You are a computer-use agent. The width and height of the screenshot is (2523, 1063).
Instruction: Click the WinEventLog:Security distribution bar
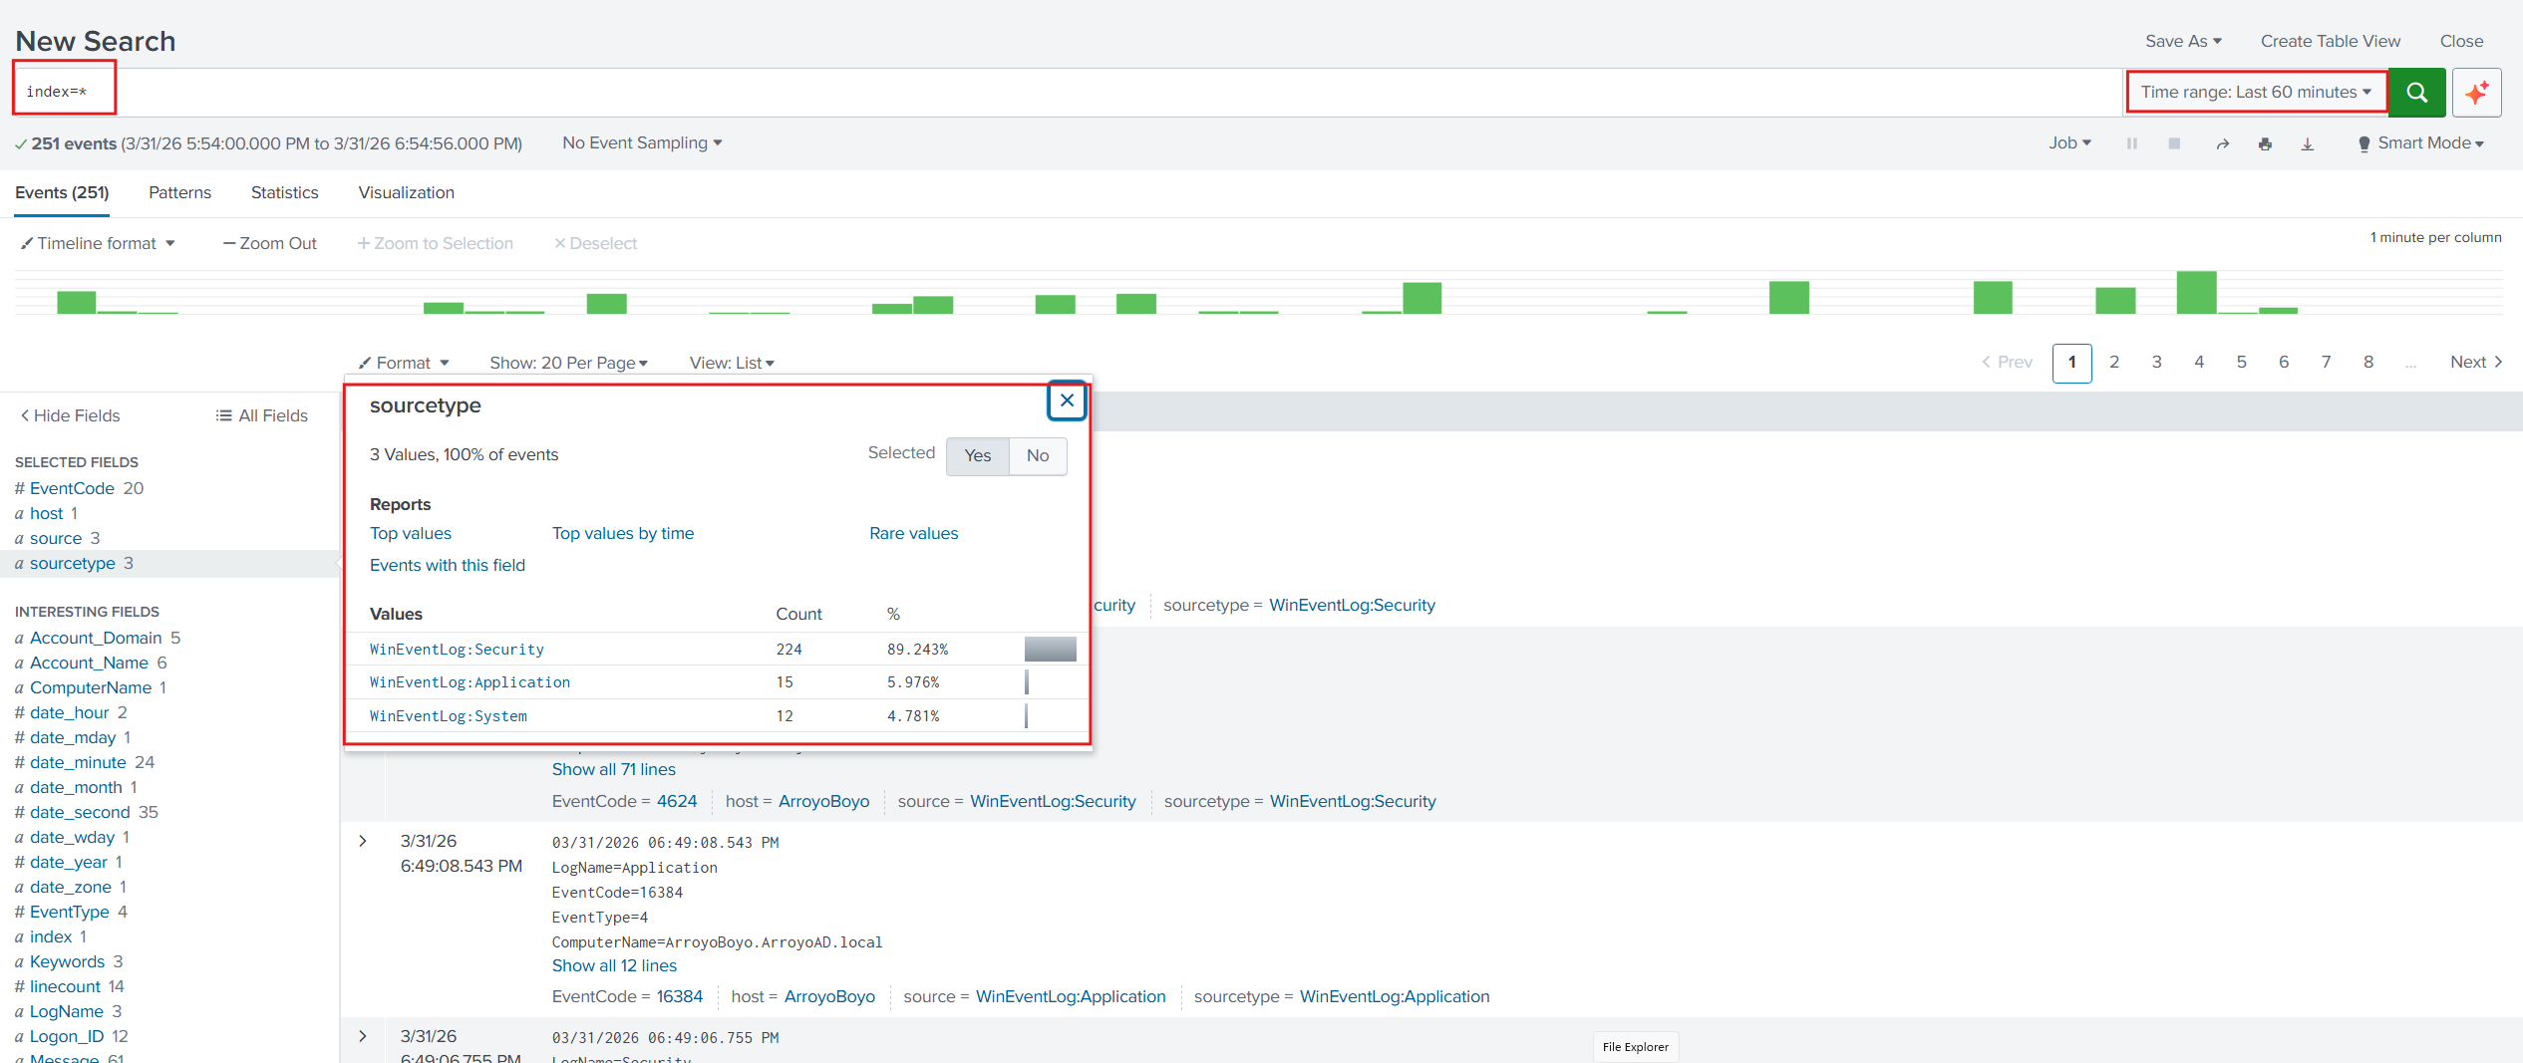click(x=1049, y=649)
